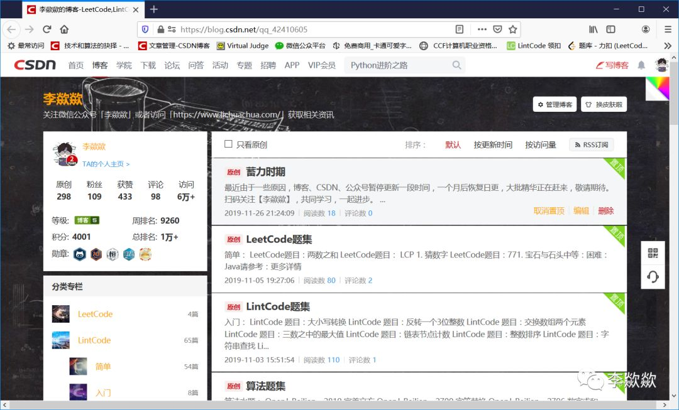Click the refresh/back-to-top icon below the QR code
The image size is (679, 410).
coord(653,276)
